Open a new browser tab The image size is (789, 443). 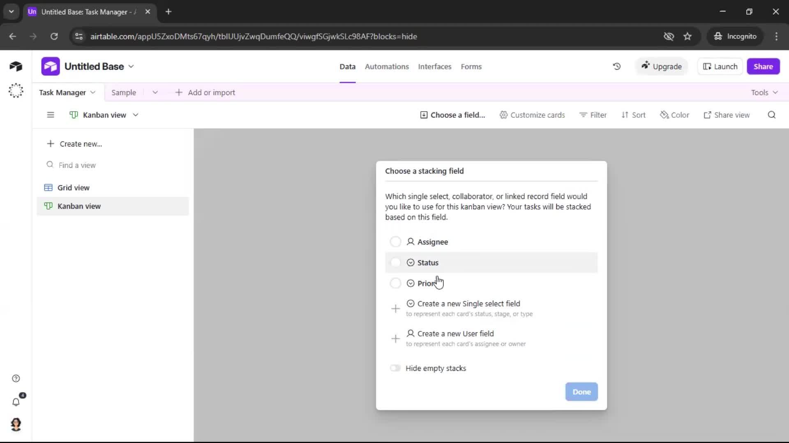pos(168,11)
